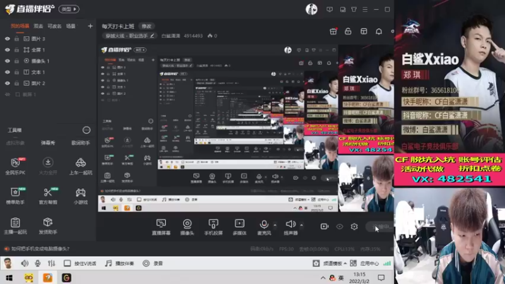505x284 pixels.
Task: Switch to the 可改名 scene tab
Action: click(x=54, y=26)
